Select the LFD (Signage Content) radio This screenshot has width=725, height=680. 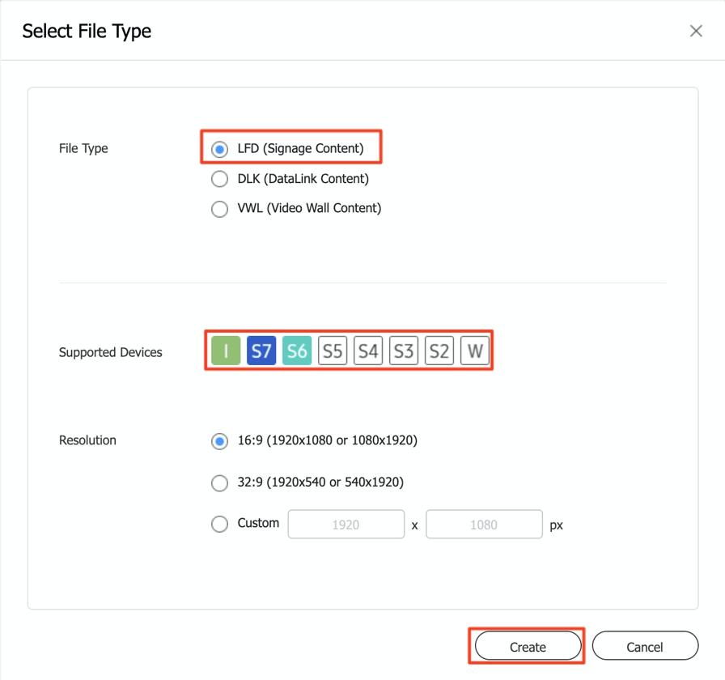pos(219,149)
